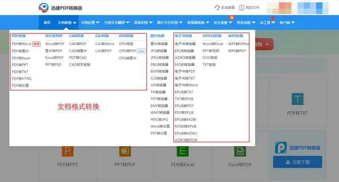Expand the 图片文字识别 dropdown
The image size is (339, 182).
(181, 23)
